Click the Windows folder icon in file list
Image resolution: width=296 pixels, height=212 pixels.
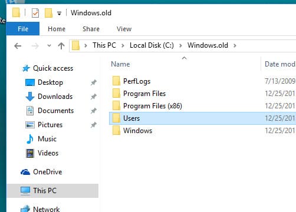tap(116, 131)
